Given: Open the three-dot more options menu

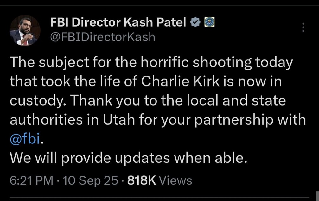Looking at the screenshot, I should coord(303,27).
